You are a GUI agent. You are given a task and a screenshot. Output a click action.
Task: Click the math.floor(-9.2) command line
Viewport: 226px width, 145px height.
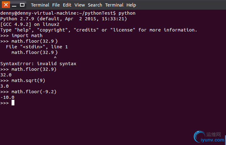tap(28, 92)
